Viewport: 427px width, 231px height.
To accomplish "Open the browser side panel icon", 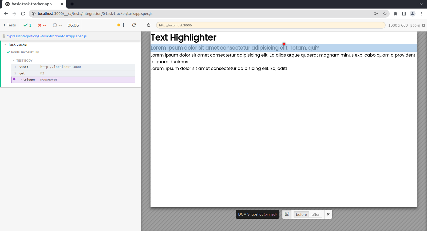I will point(404,14).
